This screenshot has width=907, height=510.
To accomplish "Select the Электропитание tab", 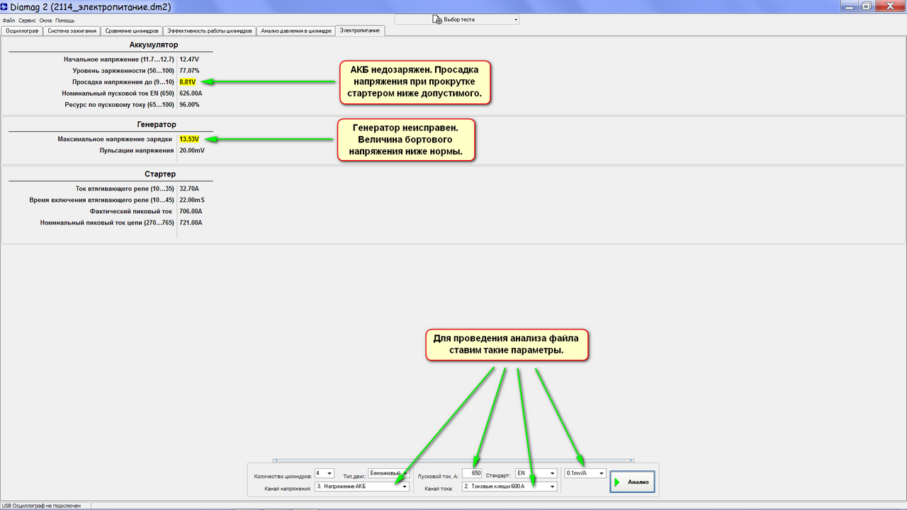I will click(361, 30).
